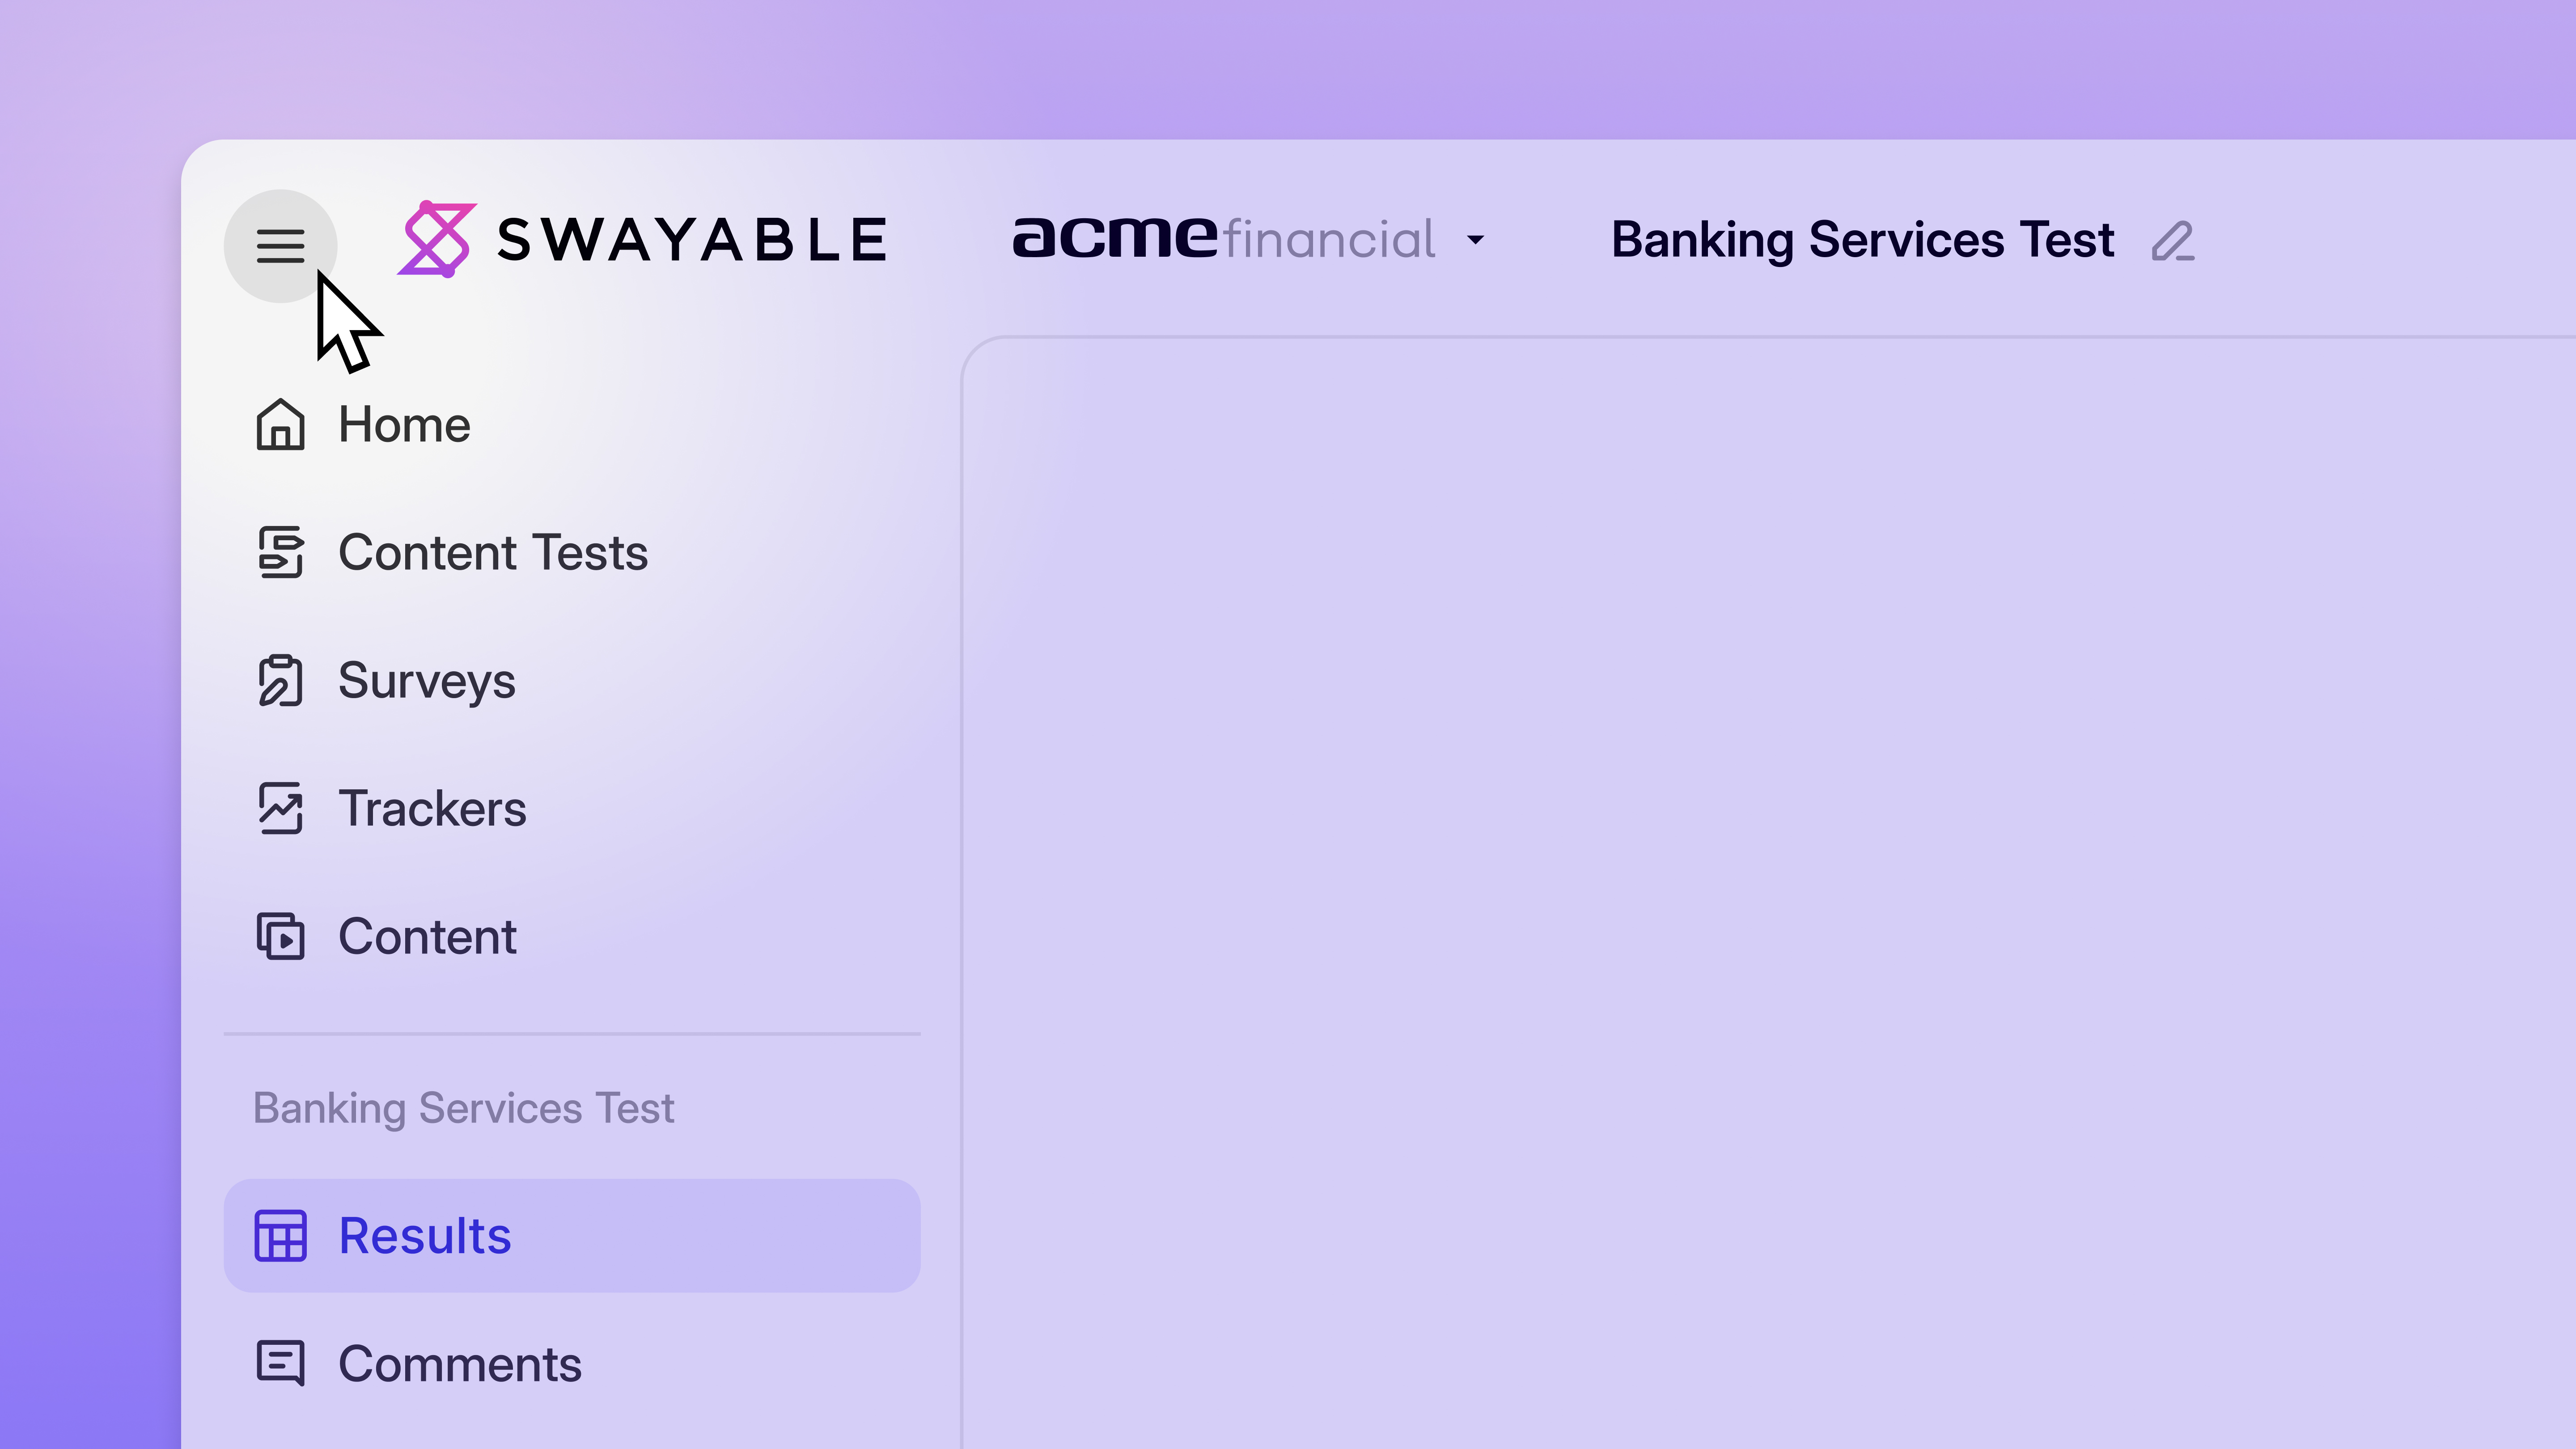Click the Results table icon
This screenshot has height=1449, width=2576.
280,1236
